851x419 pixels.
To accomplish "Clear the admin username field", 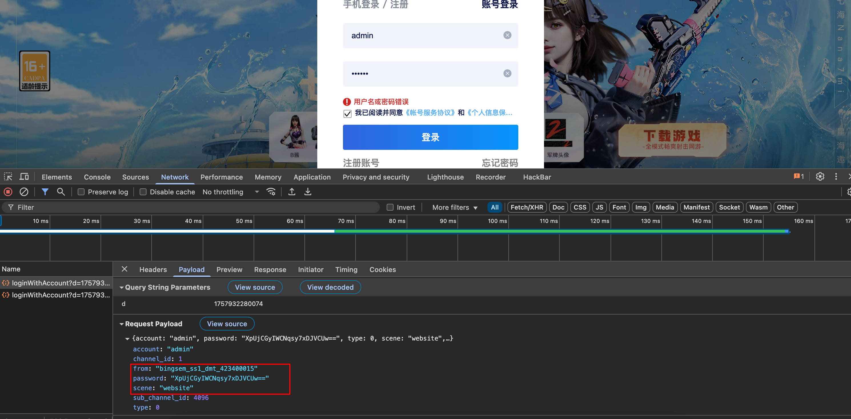I will pyautogui.click(x=507, y=35).
